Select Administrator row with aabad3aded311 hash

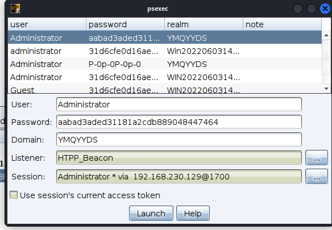[x=165, y=38]
